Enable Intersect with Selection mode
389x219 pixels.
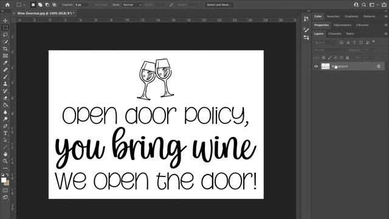pos(54,5)
